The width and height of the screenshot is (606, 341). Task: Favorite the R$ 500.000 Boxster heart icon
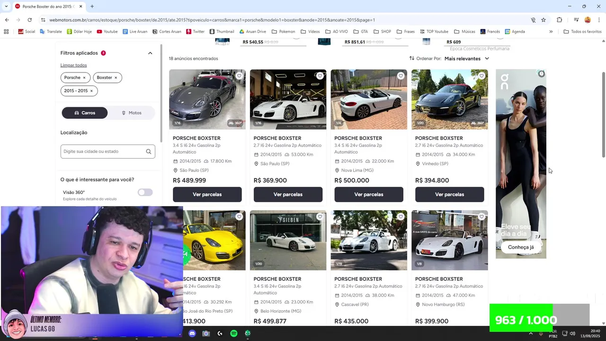[401, 76]
